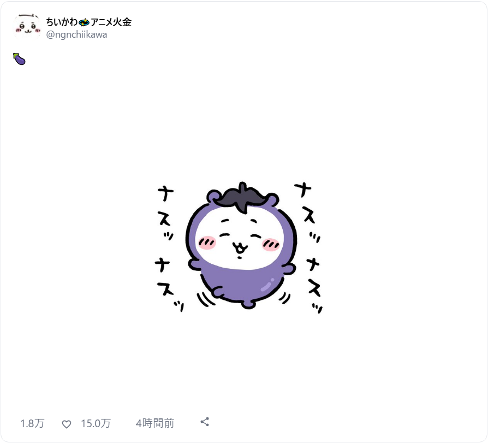Open the eggplant character illustration

pos(240,247)
